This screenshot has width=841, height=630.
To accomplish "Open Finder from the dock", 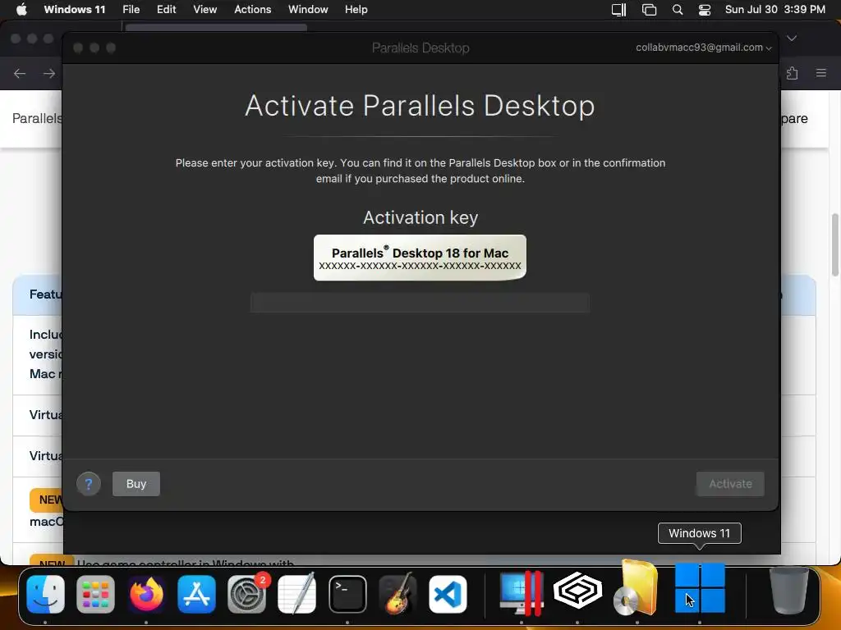I will click(x=46, y=594).
